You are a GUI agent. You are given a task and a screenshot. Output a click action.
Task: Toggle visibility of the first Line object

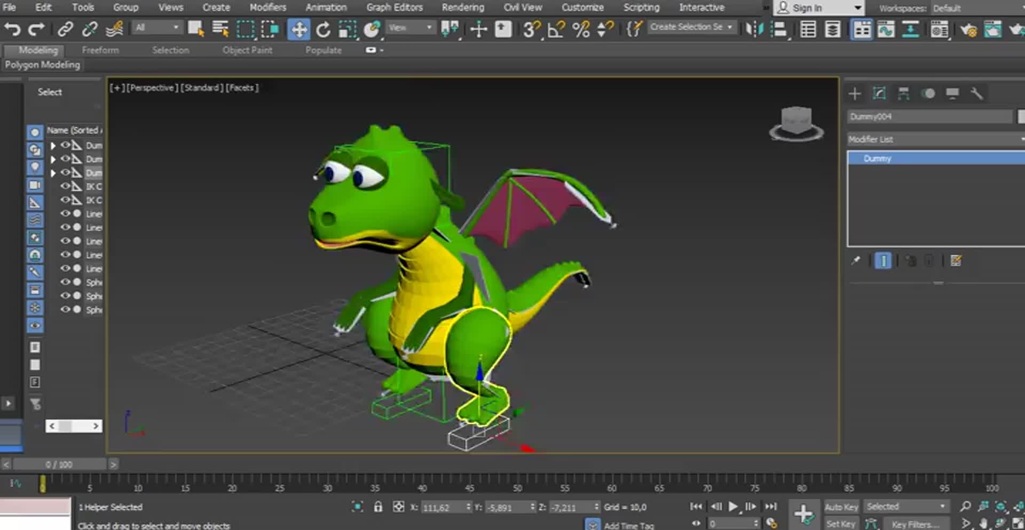click(x=65, y=214)
